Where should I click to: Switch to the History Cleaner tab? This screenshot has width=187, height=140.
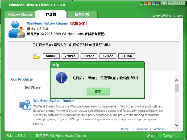point(20,15)
